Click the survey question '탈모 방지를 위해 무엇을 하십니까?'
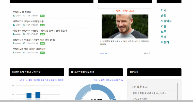Viewport: 193px width, 102px height. tap(149, 93)
